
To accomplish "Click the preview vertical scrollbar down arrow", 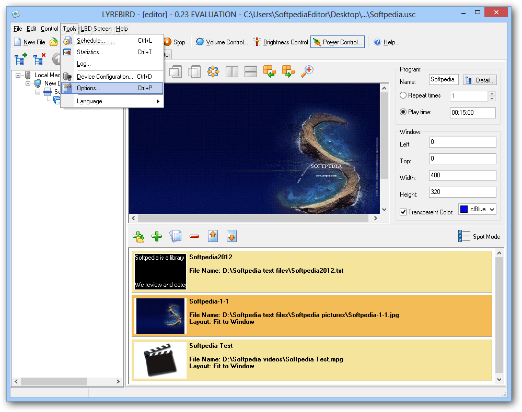I will click(x=384, y=210).
